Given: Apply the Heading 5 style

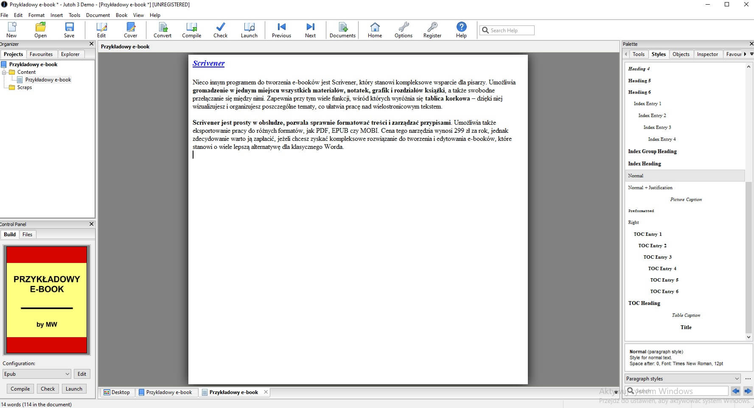Looking at the screenshot, I should 639,81.
